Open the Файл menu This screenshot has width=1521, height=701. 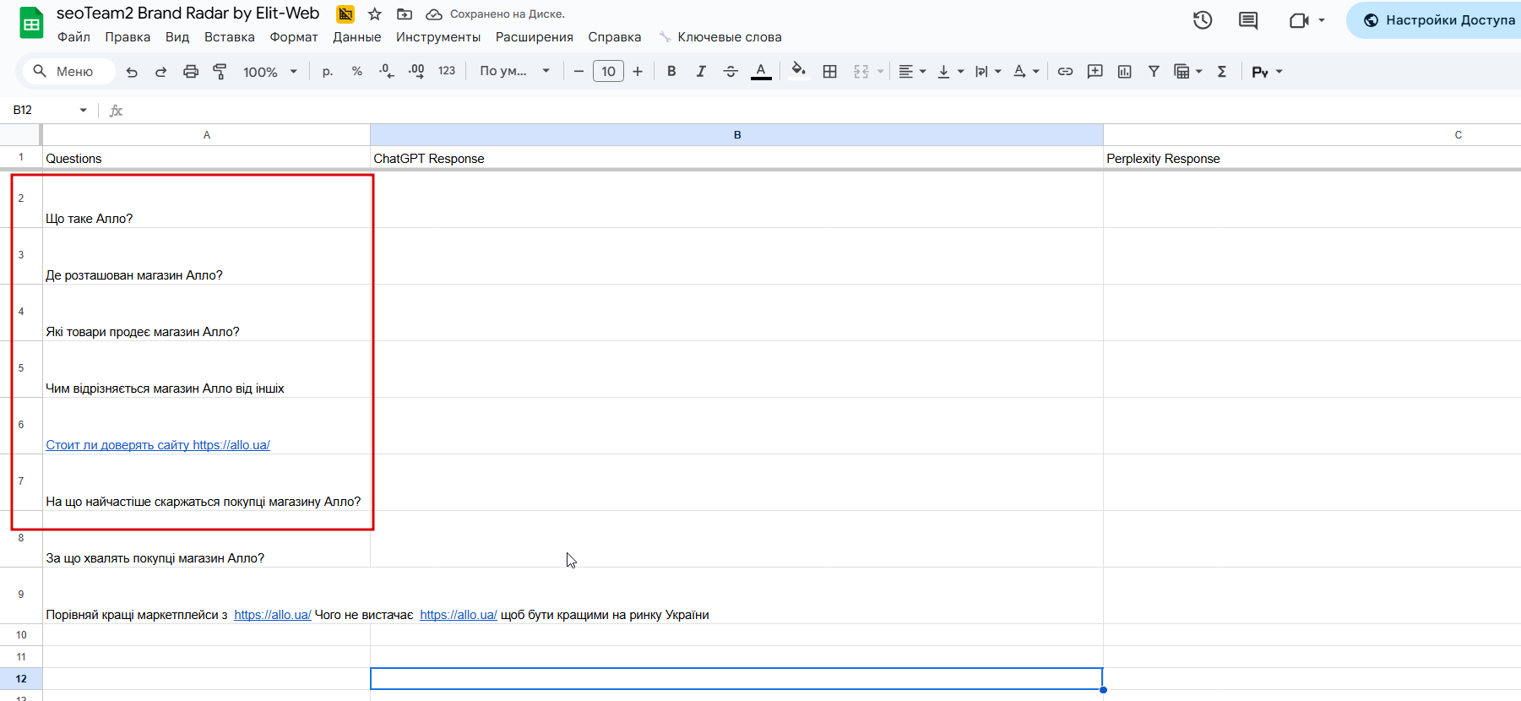coord(73,37)
